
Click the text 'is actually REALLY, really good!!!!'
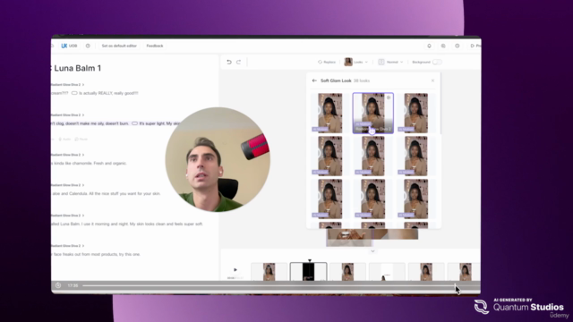(x=108, y=93)
